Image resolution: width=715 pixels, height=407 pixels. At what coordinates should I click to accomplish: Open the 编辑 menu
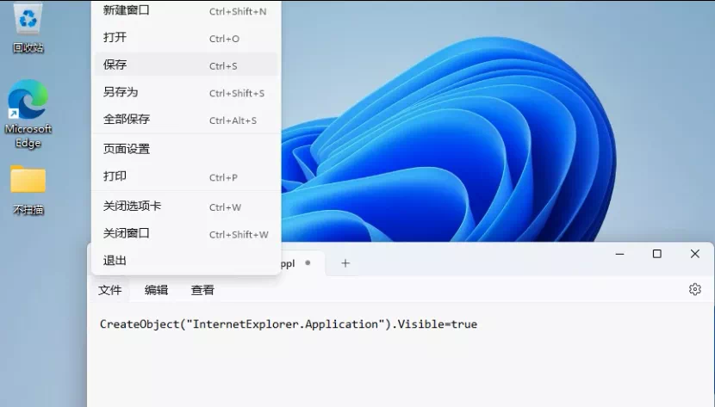(x=156, y=291)
